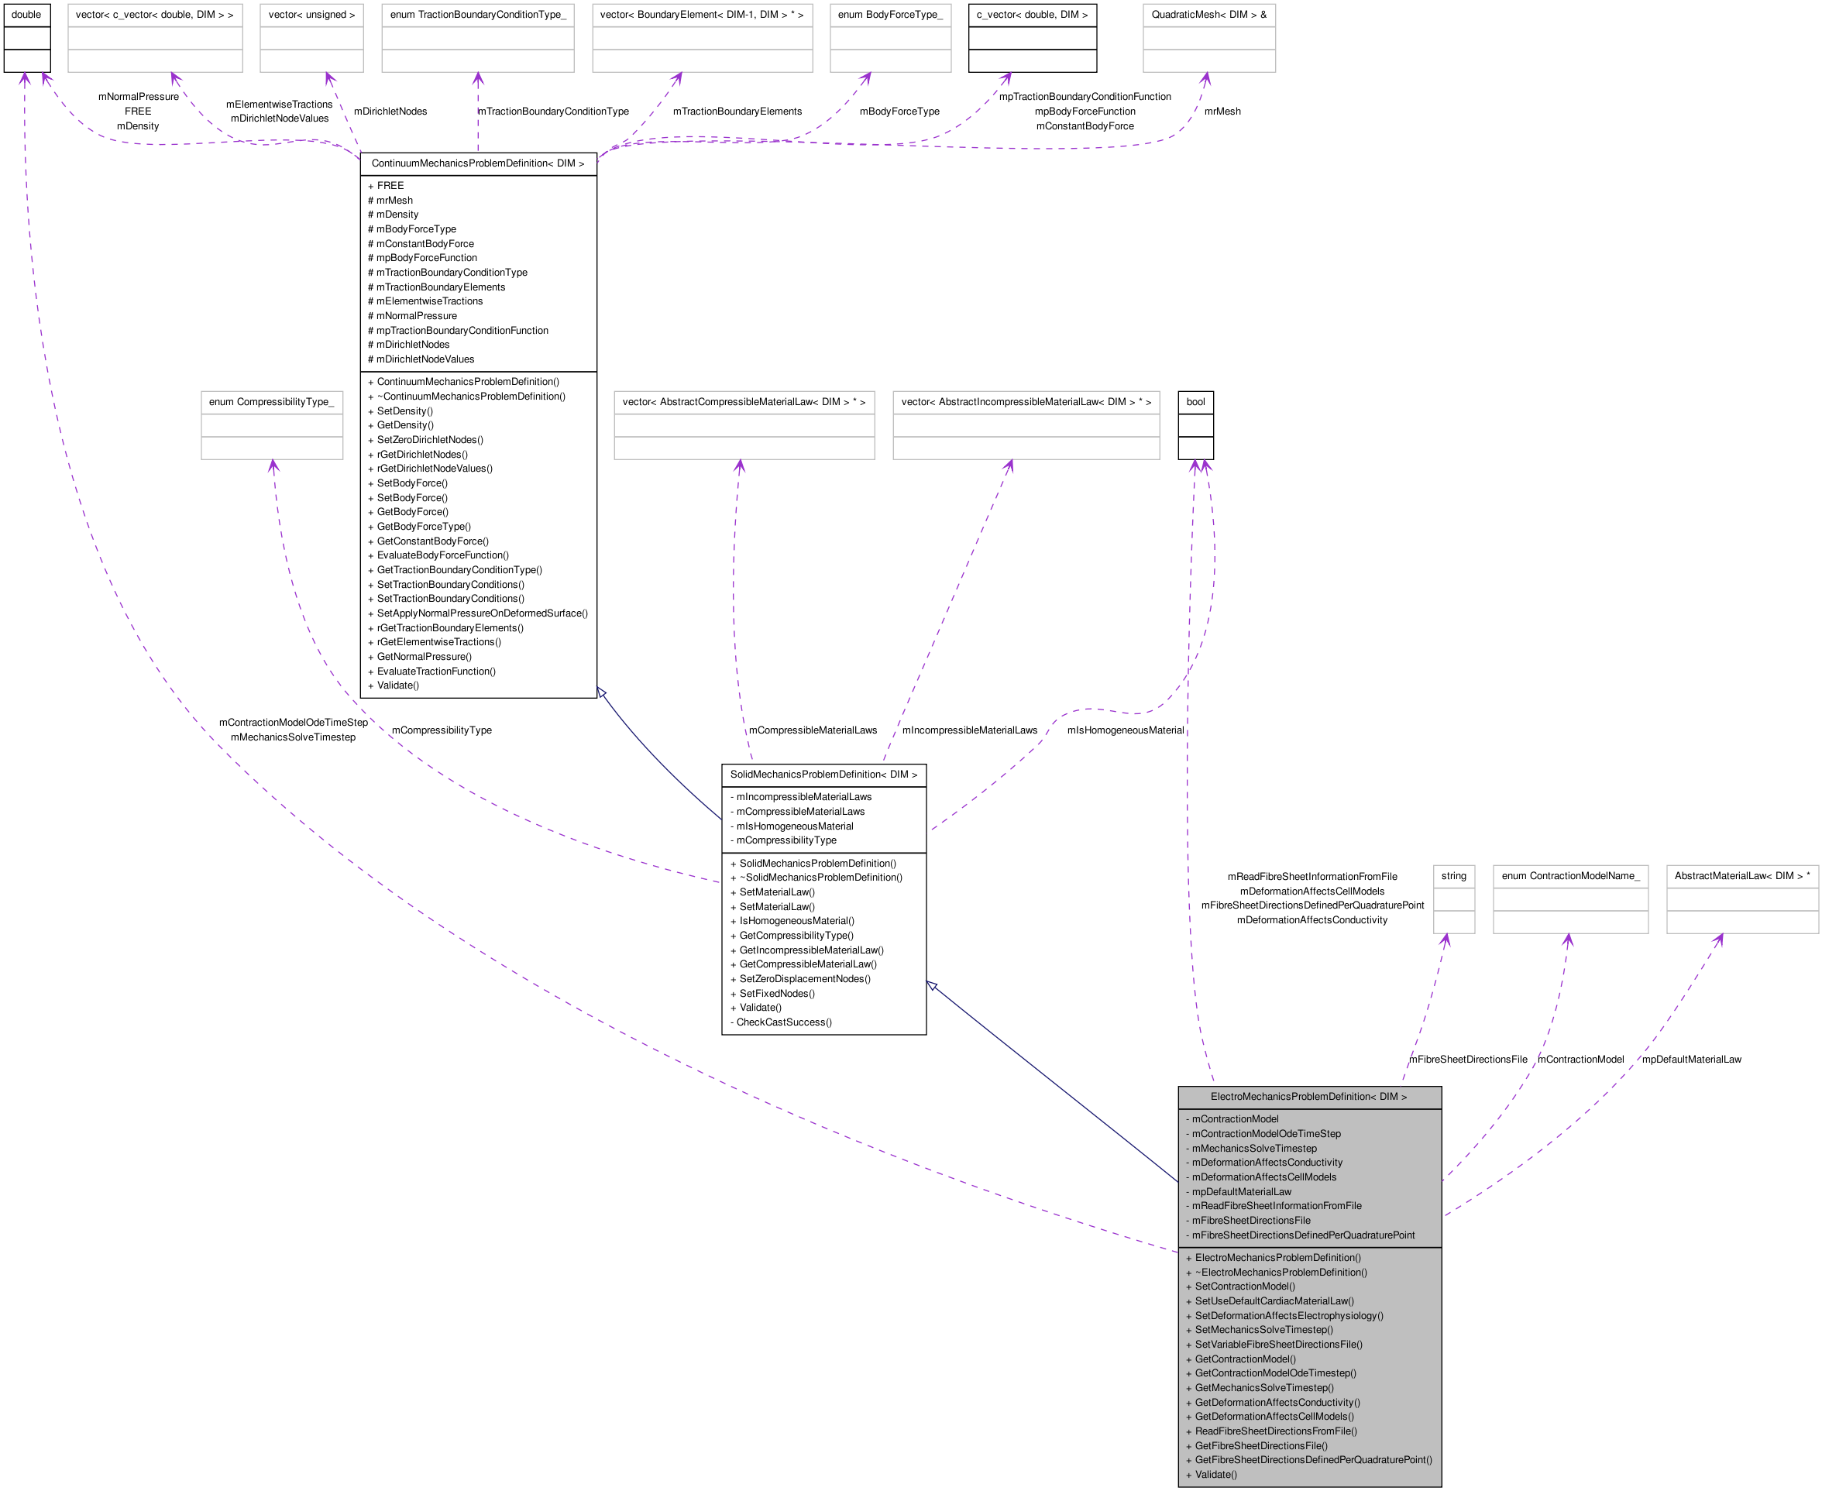Select '+ SetDeformationAffectsElectrophysiology()' method
1822x1491 pixels.
pyautogui.click(x=1284, y=1317)
